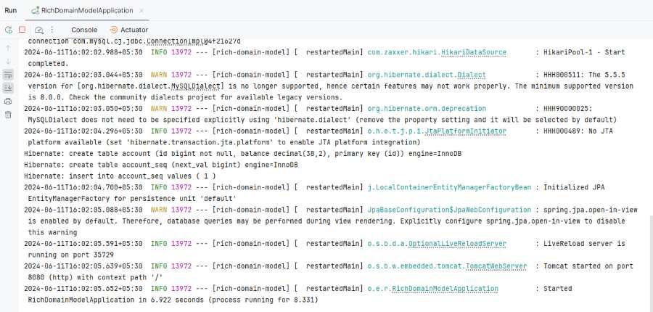
Task: Click the Run tool window title
Action: 11,10
